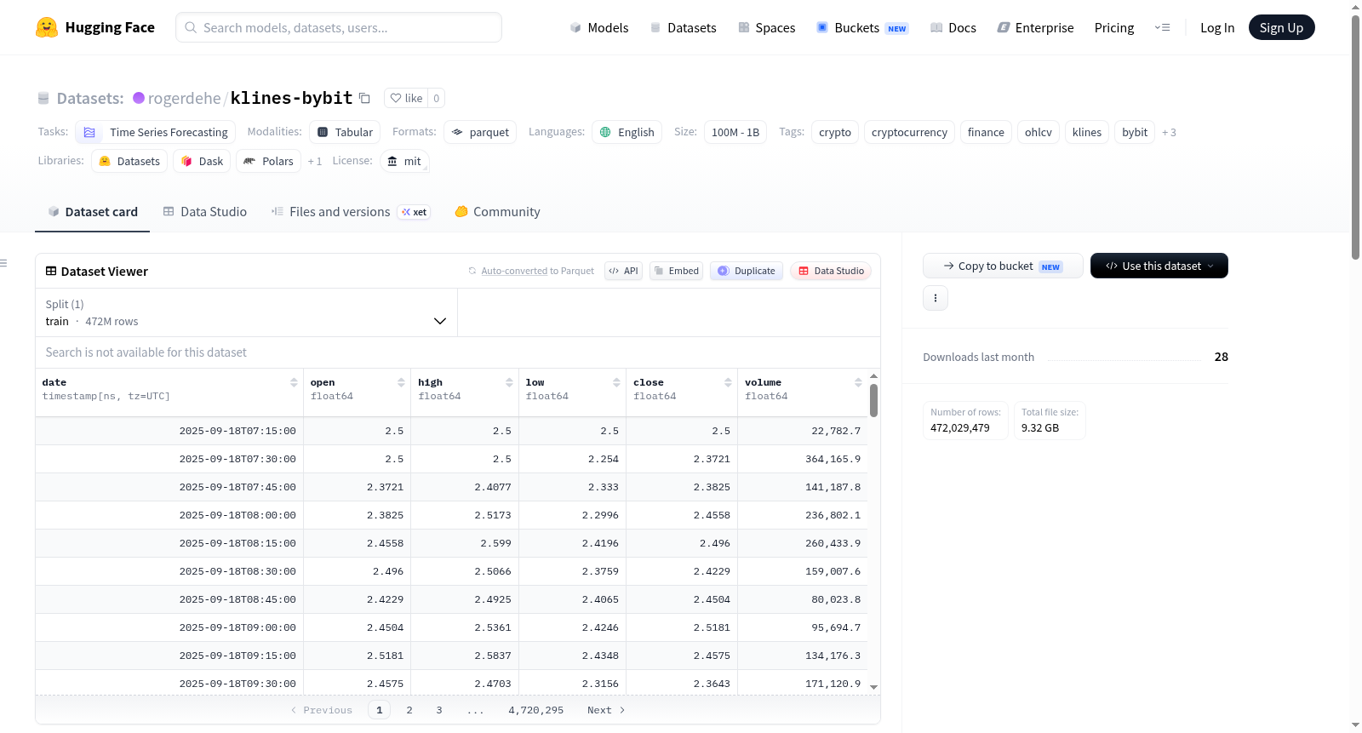The image size is (1362, 733).
Task: Open the Polars library tag
Action: click(268, 161)
